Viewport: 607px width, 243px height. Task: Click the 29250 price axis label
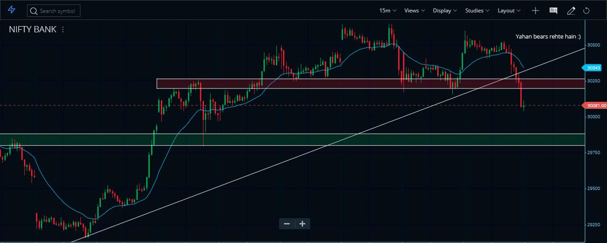coord(593,225)
